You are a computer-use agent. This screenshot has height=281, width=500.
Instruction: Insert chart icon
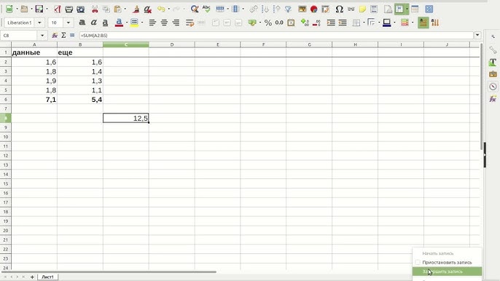coord(313,9)
